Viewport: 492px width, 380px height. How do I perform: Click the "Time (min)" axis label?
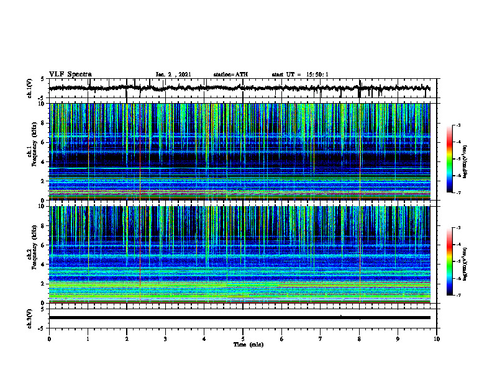[x=248, y=345]
